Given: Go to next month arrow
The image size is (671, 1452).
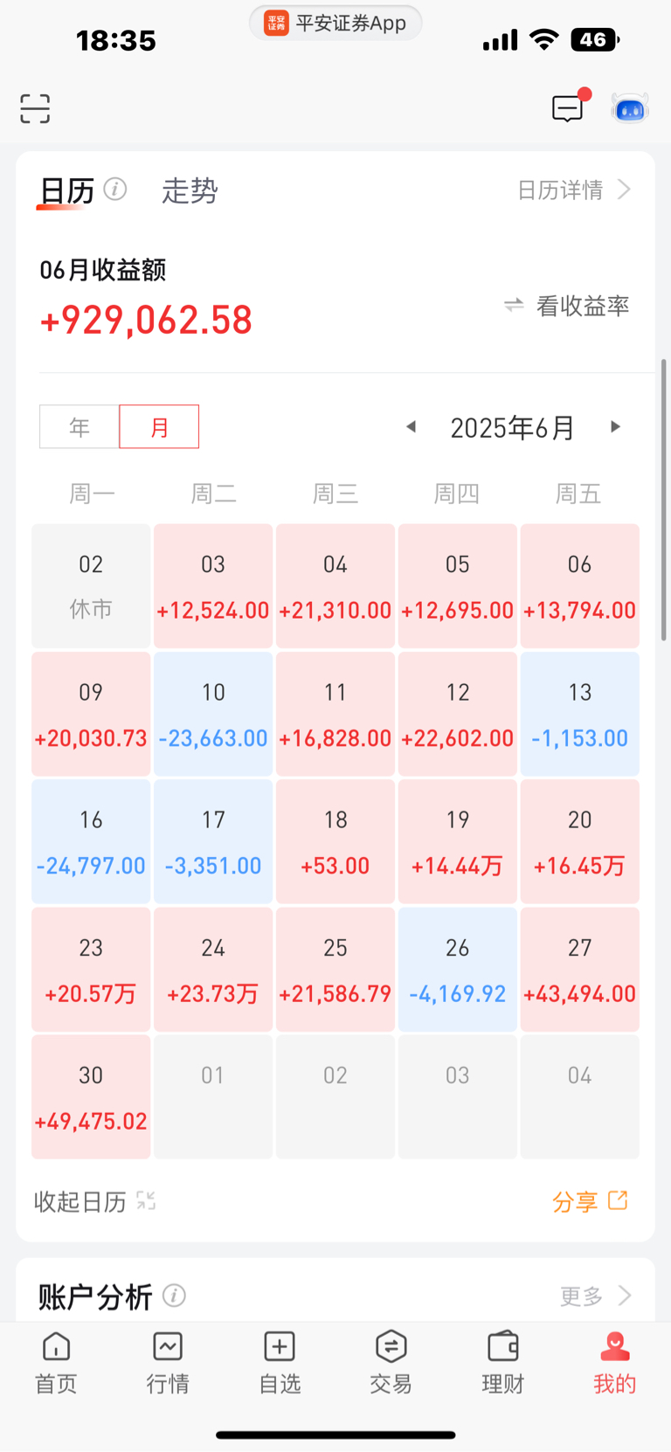Looking at the screenshot, I should tap(615, 426).
